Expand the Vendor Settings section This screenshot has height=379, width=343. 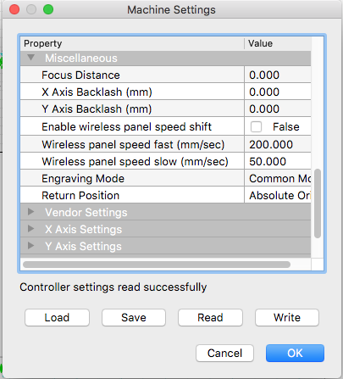coord(30,212)
